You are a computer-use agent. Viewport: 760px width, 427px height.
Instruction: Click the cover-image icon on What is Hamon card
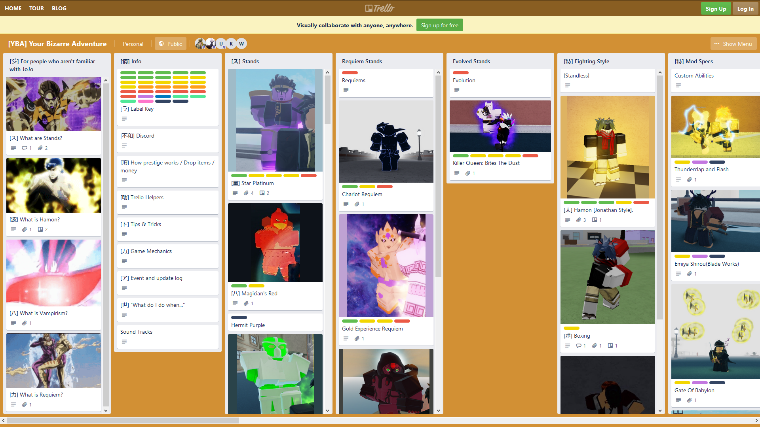[40, 229]
